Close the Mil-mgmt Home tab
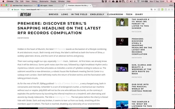Screen dimensions: 175x109 [63, 5]
